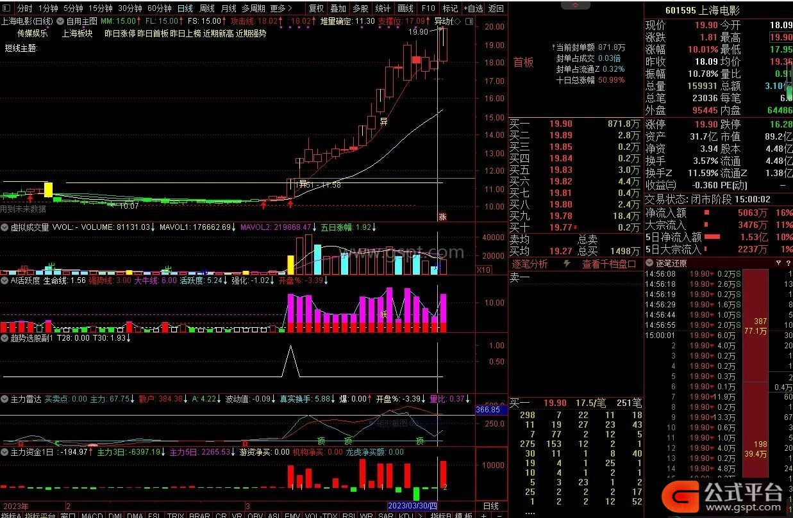The width and height of the screenshot is (793, 518).
Task: Open 查看千档盘口 link
Action: (x=609, y=264)
